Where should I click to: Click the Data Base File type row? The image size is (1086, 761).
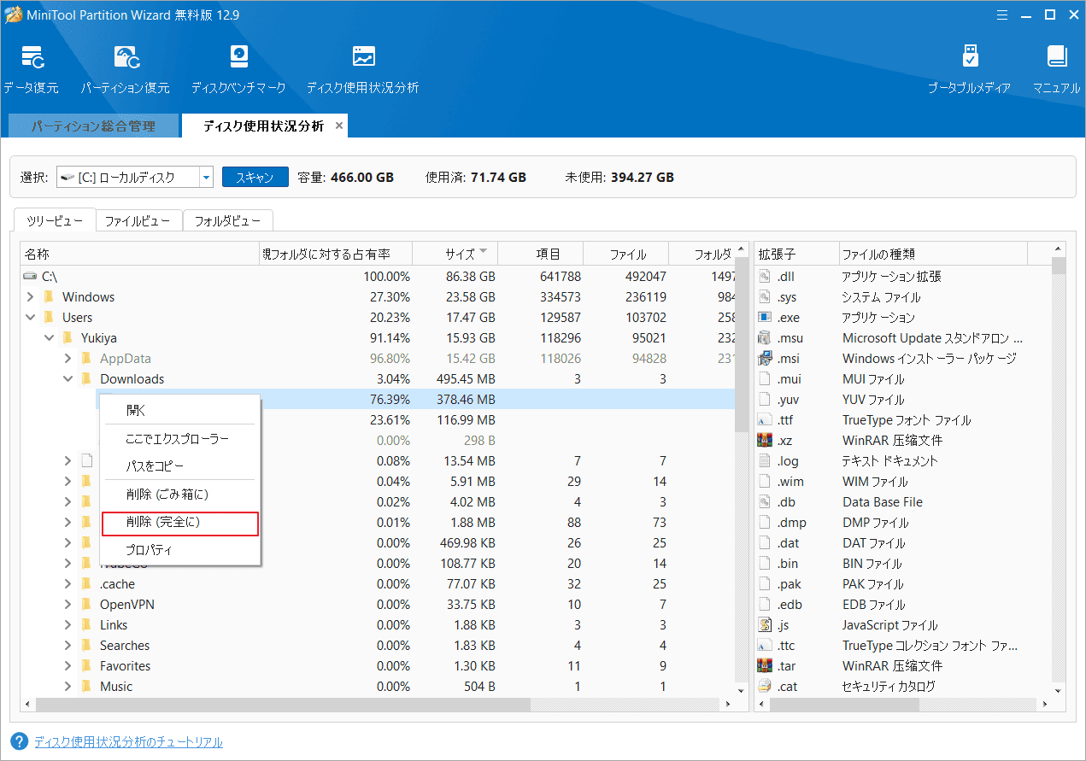(x=904, y=502)
